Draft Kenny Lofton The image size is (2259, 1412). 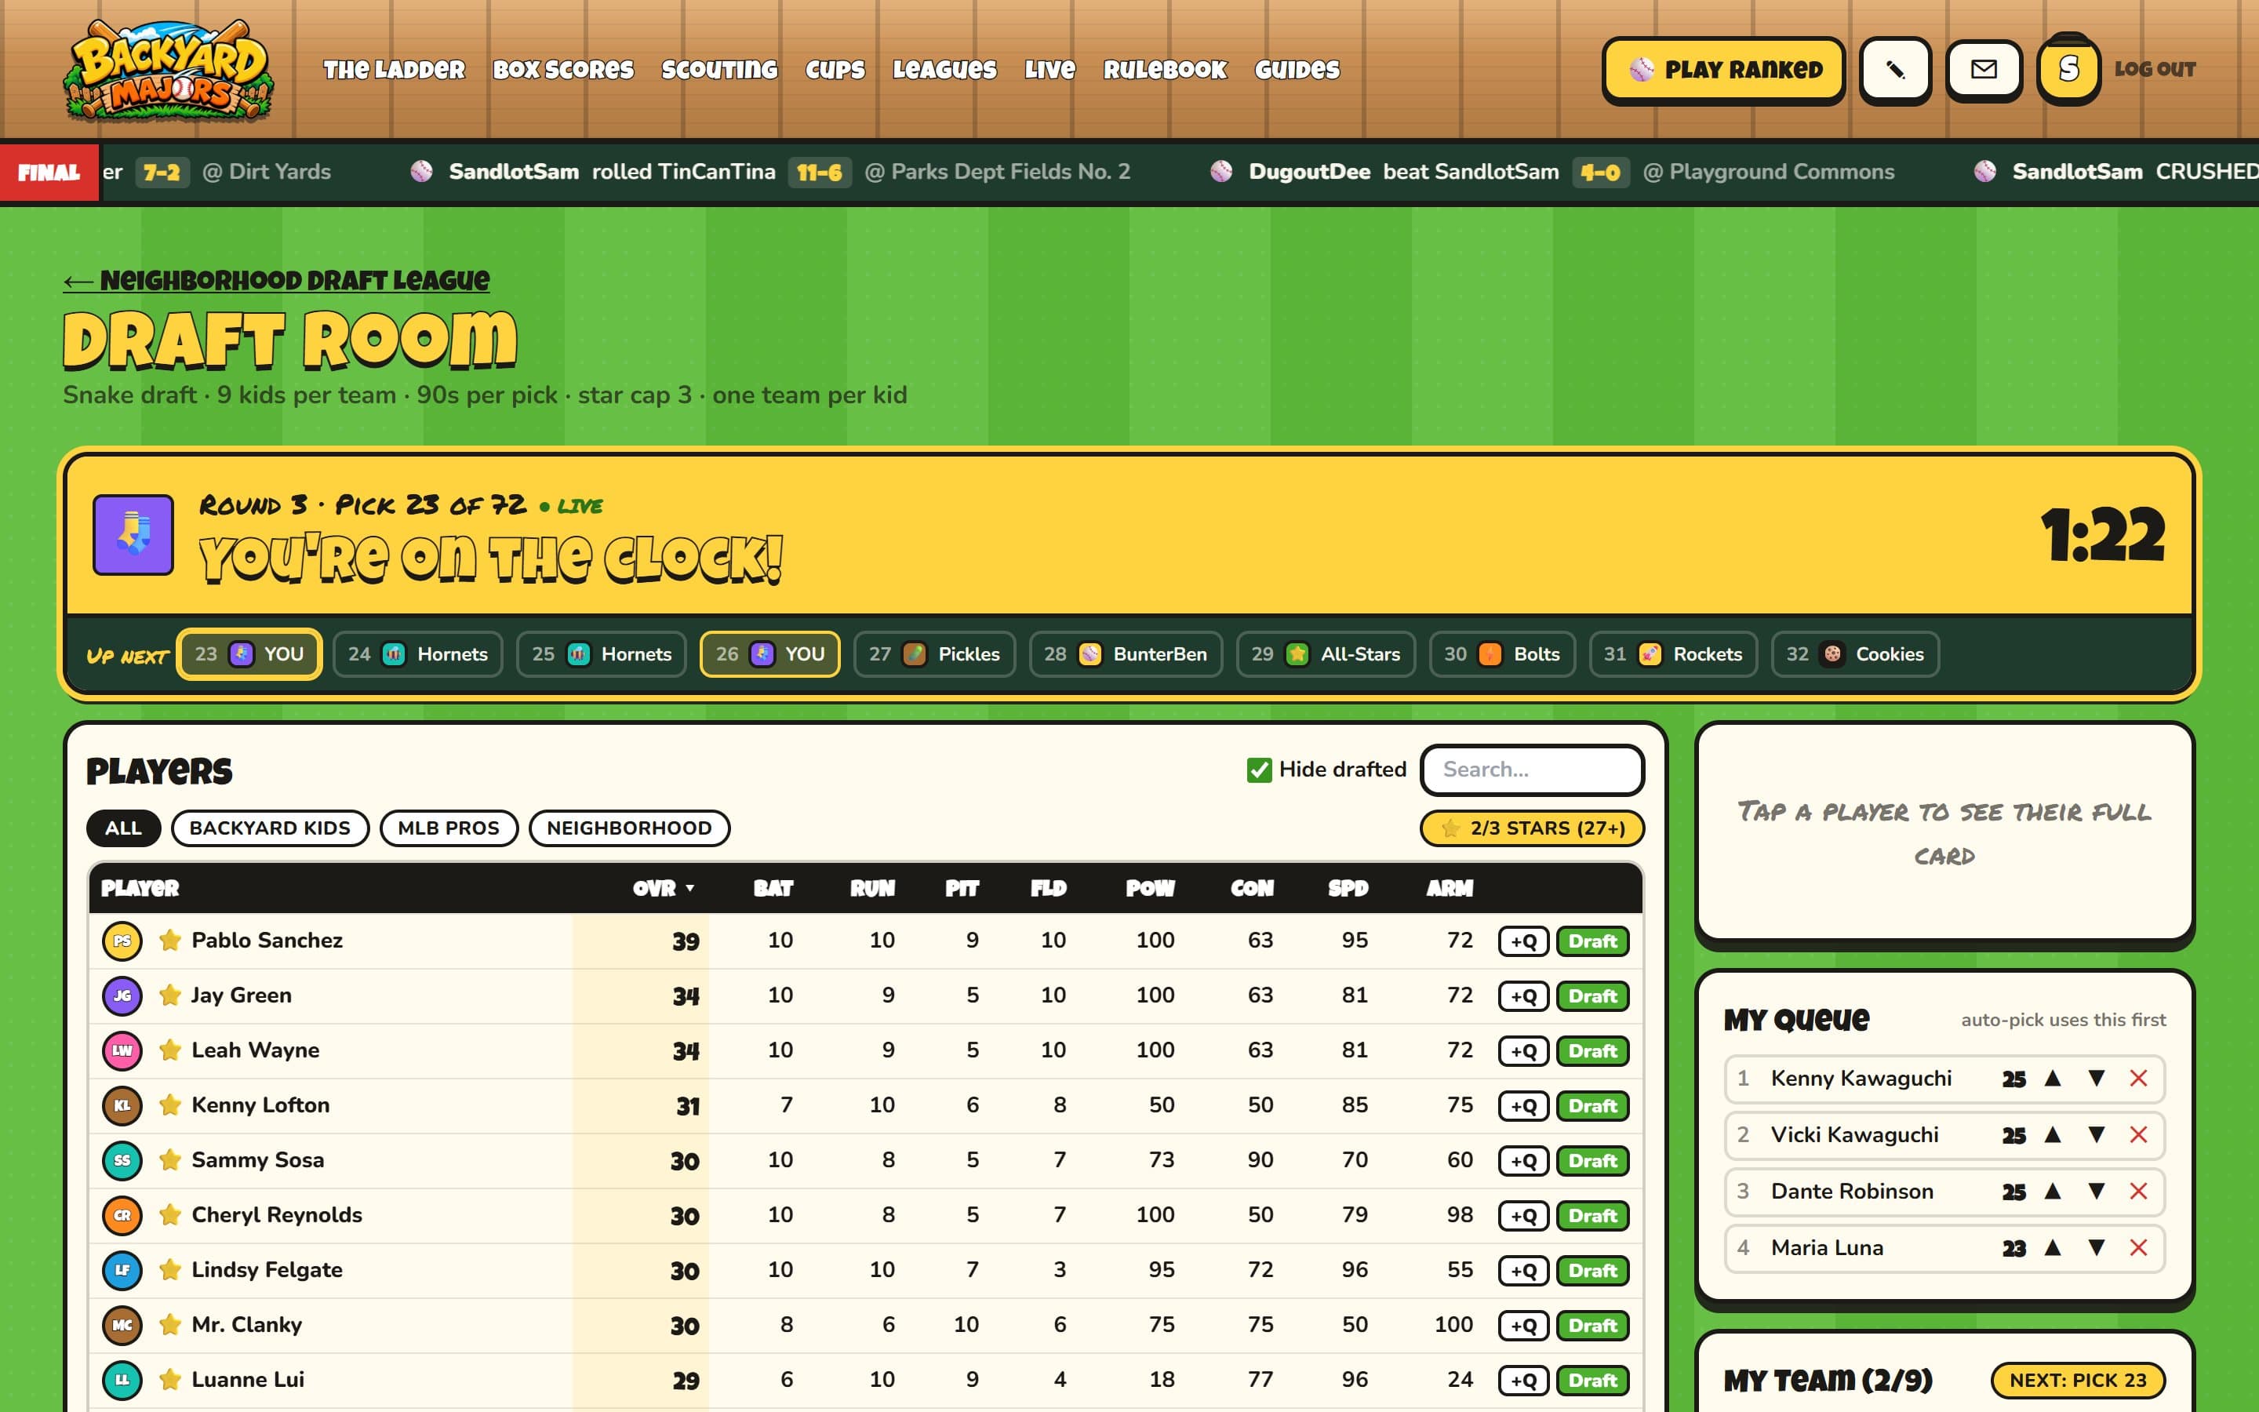click(x=1592, y=1107)
